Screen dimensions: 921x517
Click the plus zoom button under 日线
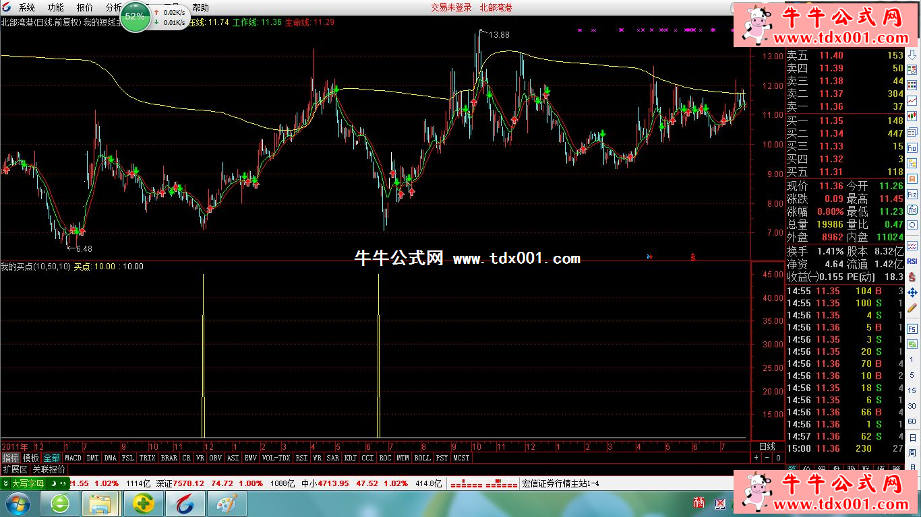click(x=756, y=458)
